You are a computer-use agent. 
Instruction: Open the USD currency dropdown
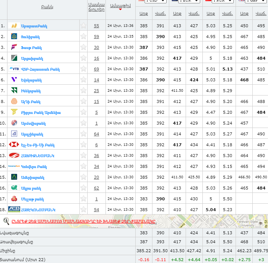[x=155, y=1]
